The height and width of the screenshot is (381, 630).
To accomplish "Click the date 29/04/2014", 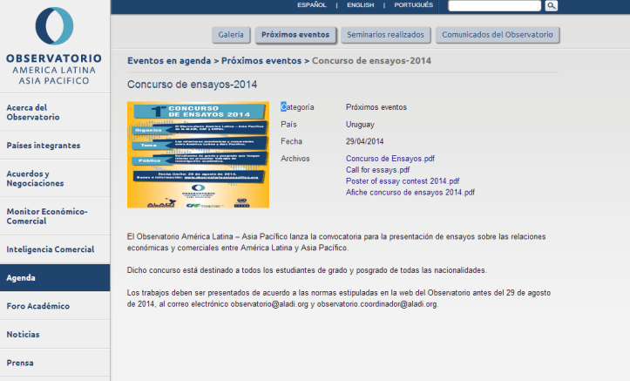I will coord(365,141).
